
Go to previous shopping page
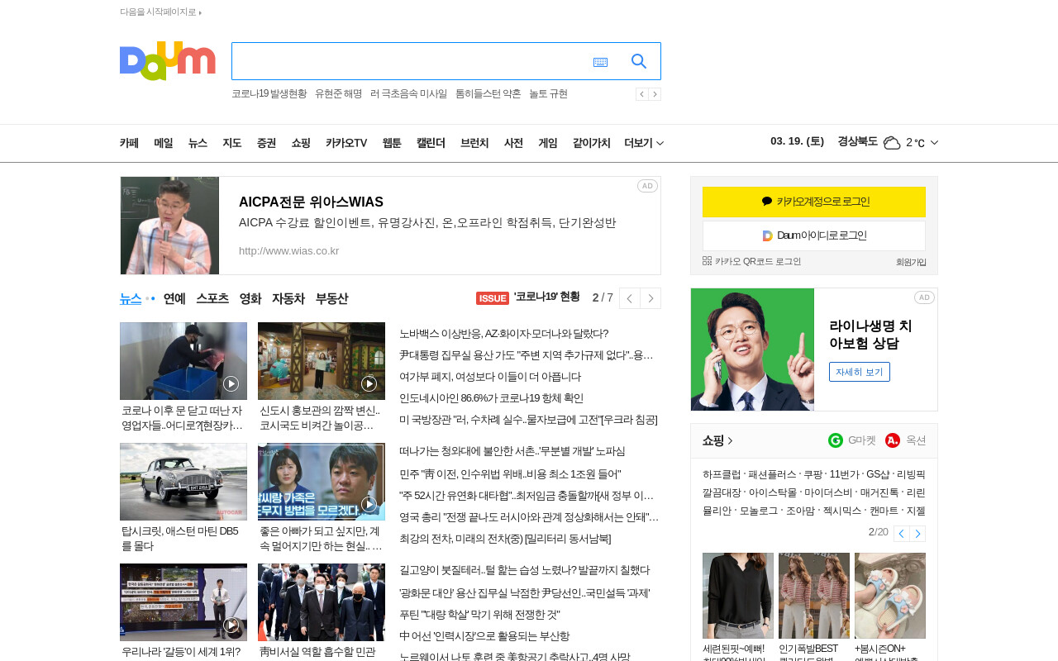tap(902, 534)
